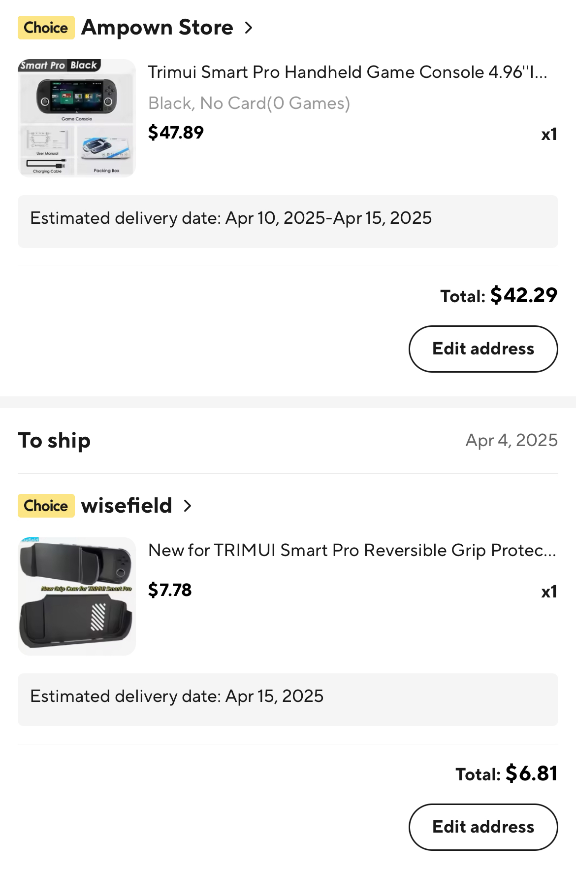Open the Ampown Store chevron arrow
The image size is (576, 874).
click(x=249, y=28)
